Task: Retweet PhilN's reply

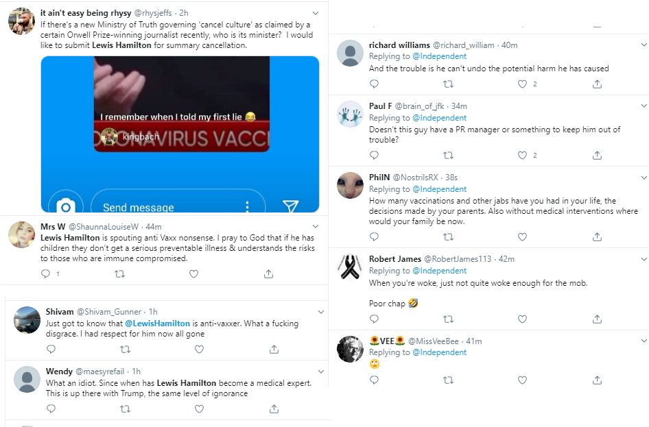Action: [448, 237]
